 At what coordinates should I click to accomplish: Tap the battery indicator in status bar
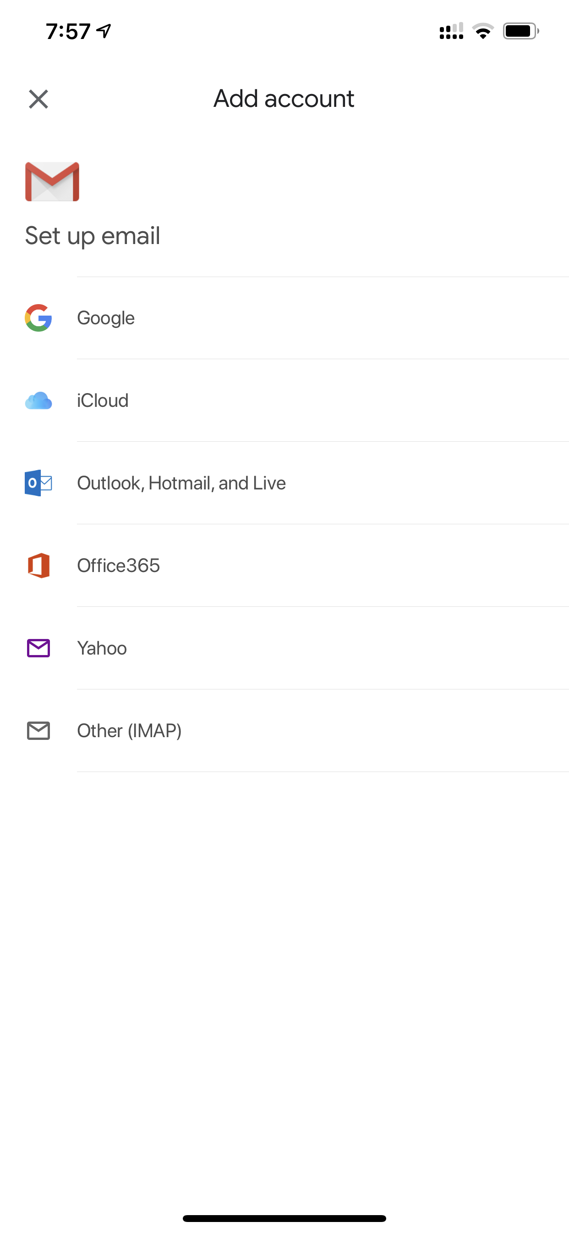(521, 31)
